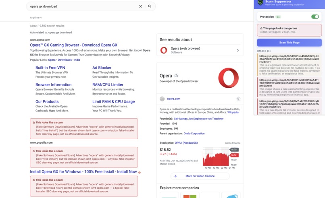The height and width of the screenshot is (198, 325).
Task: Click the red OPRA stock price chart
Action: click(216, 157)
